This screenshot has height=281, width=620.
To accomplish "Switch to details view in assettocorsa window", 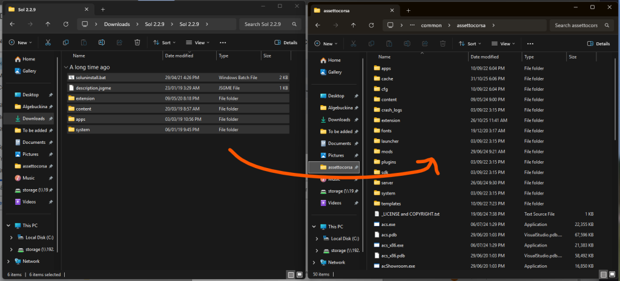I will [x=604, y=274].
